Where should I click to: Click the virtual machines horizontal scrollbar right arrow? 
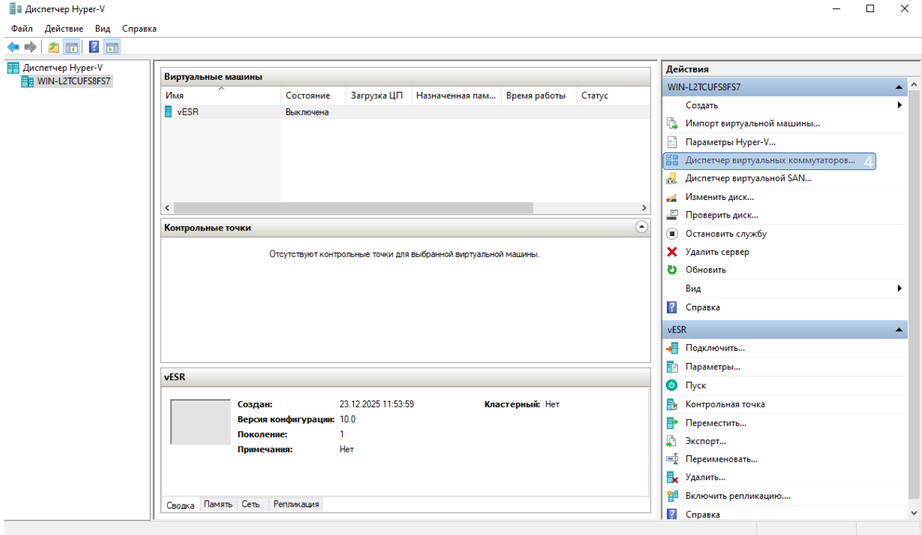point(644,208)
